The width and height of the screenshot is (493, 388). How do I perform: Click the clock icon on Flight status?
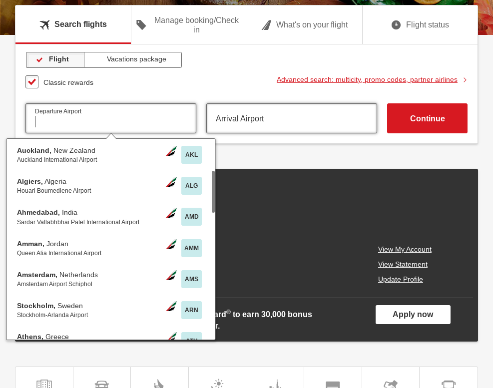tap(396, 25)
